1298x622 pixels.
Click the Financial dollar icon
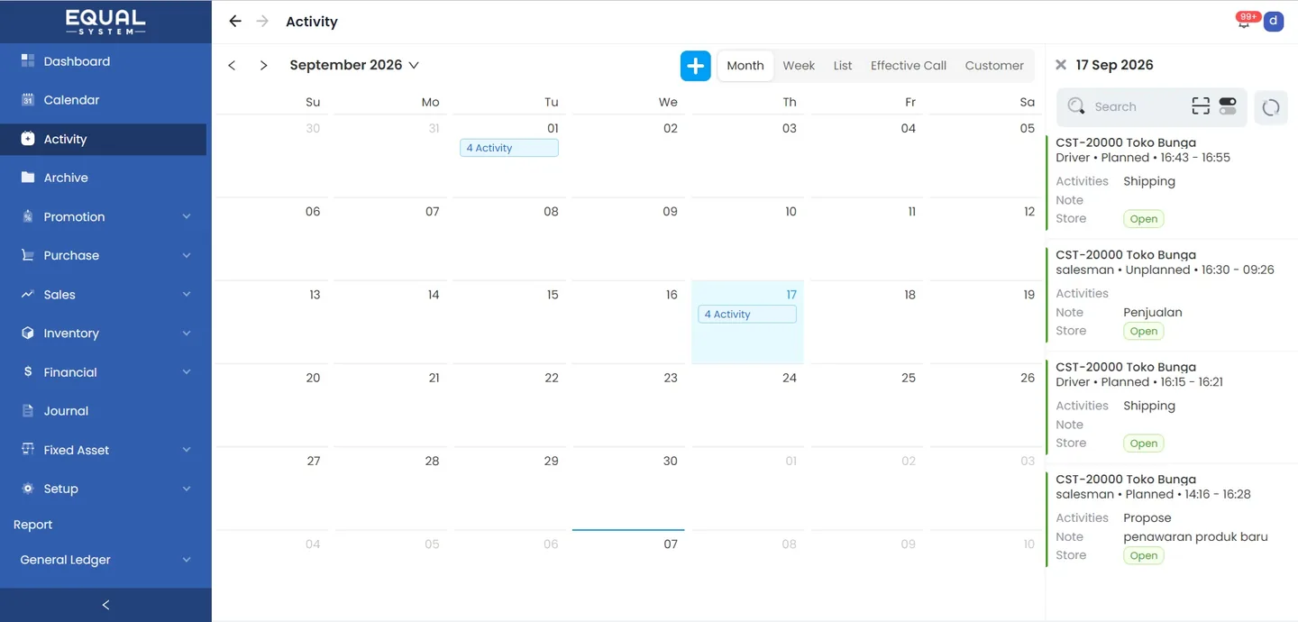(x=27, y=372)
